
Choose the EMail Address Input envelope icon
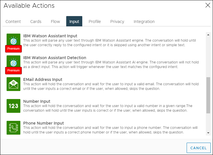(x=13, y=84)
